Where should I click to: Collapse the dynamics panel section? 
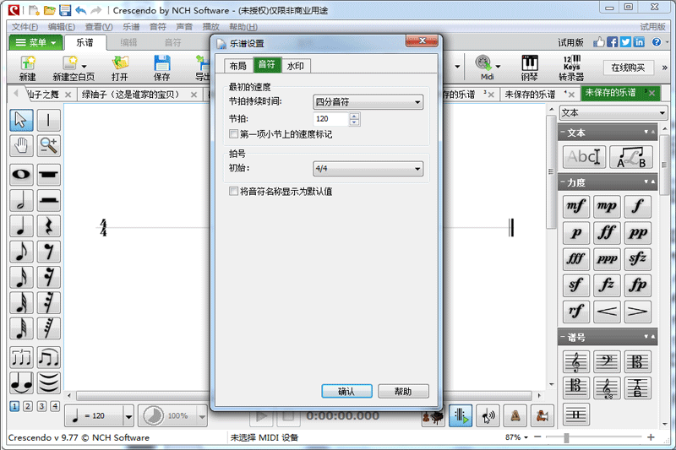(x=563, y=182)
